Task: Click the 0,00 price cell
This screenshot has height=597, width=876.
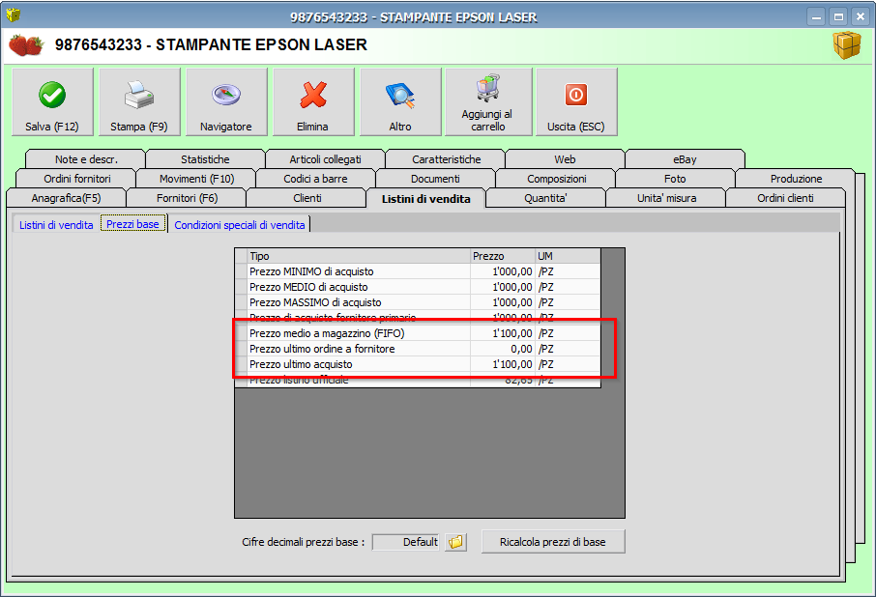Action: point(502,349)
